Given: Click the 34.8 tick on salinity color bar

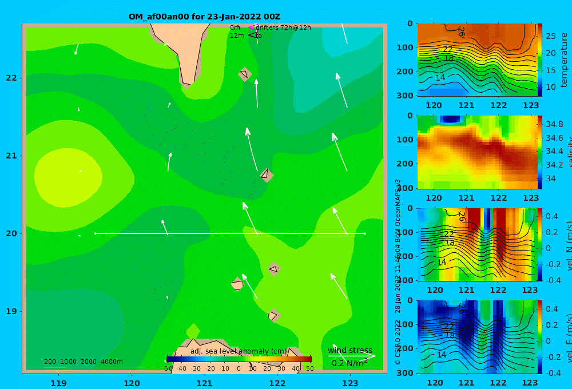Looking at the screenshot, I should 554,124.
